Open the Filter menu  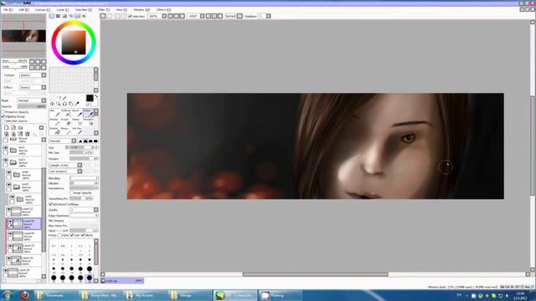coord(104,10)
